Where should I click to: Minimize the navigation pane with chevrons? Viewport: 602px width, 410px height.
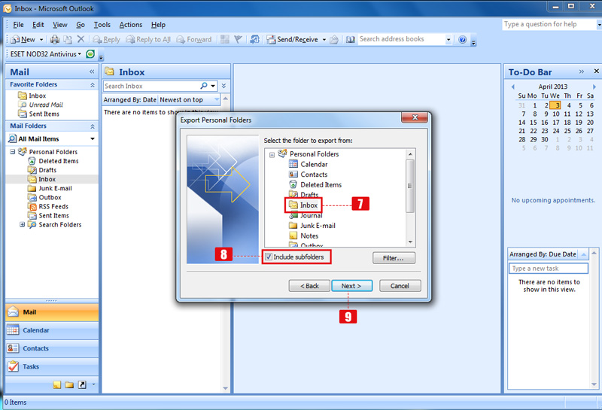point(92,71)
